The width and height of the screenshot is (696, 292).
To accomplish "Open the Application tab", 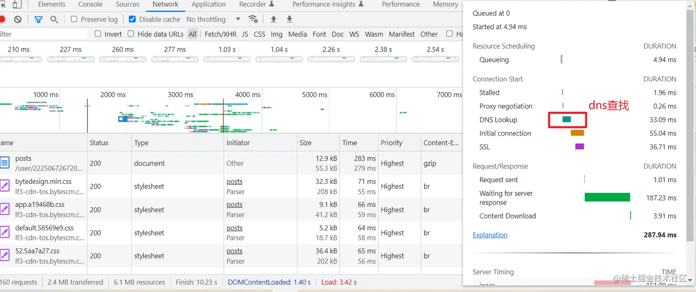I will (209, 5).
